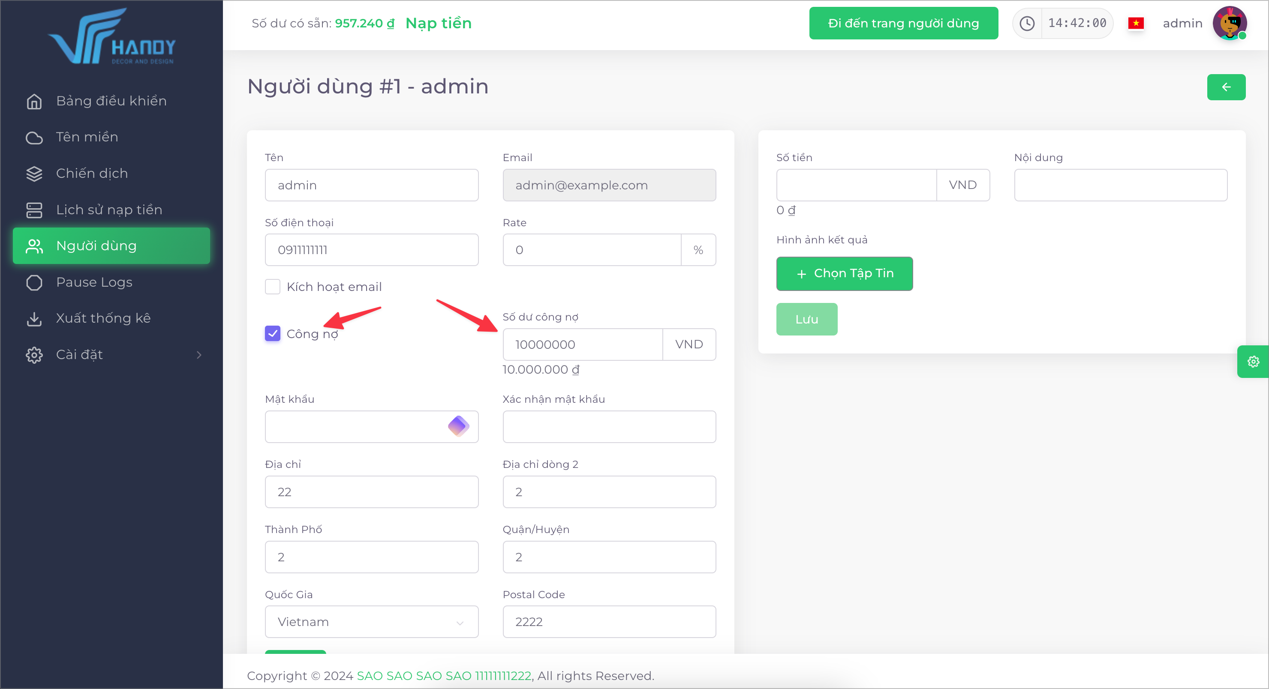
Task: Open Lịch sử nạp tiền menu item
Action: (x=111, y=210)
